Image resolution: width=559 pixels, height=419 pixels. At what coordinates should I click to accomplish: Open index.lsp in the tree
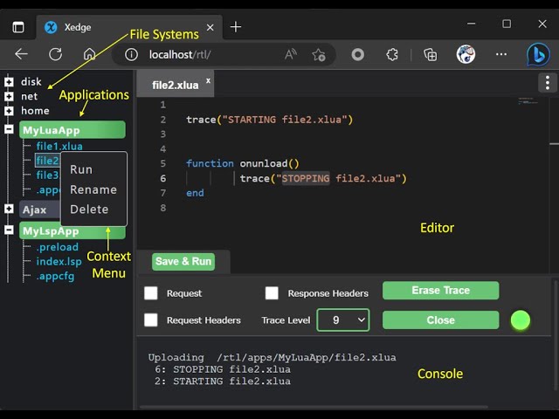[x=59, y=262]
